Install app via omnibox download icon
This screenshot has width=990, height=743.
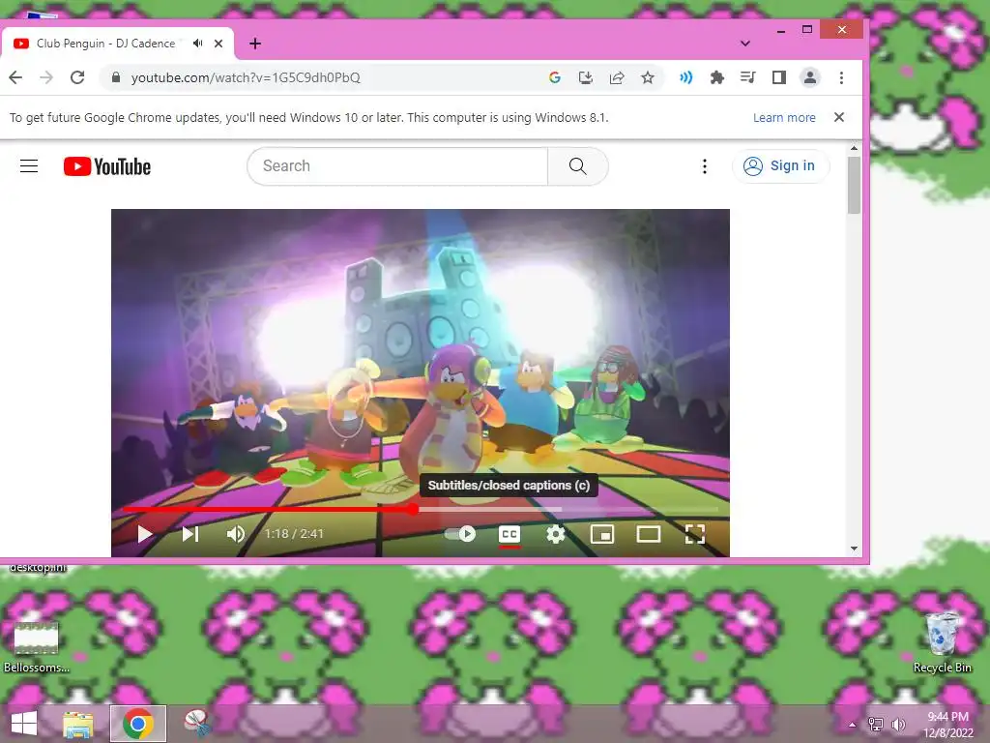tap(586, 77)
